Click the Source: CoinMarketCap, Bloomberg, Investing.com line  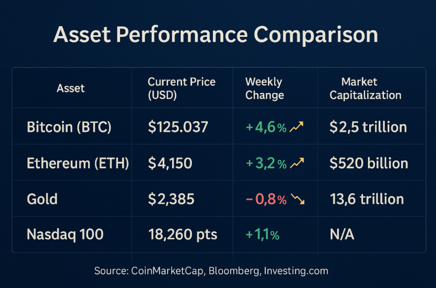(x=211, y=271)
